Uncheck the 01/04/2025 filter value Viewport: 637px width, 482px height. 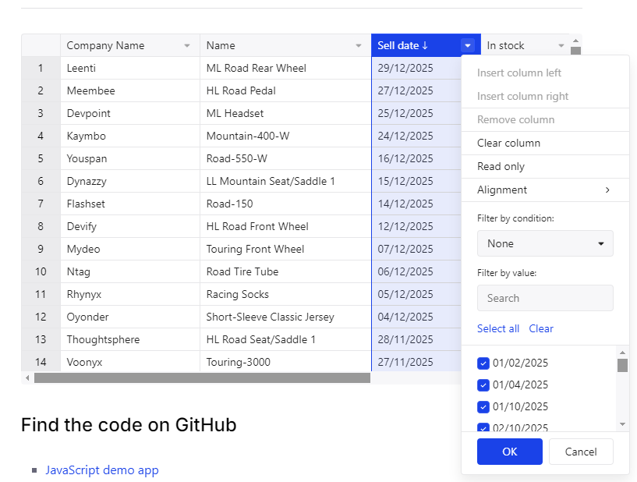[x=483, y=385]
